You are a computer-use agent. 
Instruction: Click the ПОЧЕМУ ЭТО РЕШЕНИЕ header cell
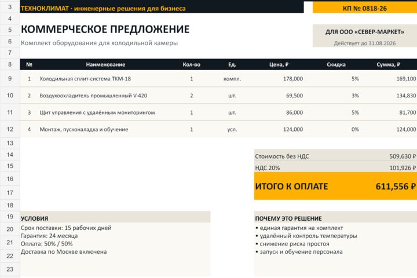[x=335, y=218]
